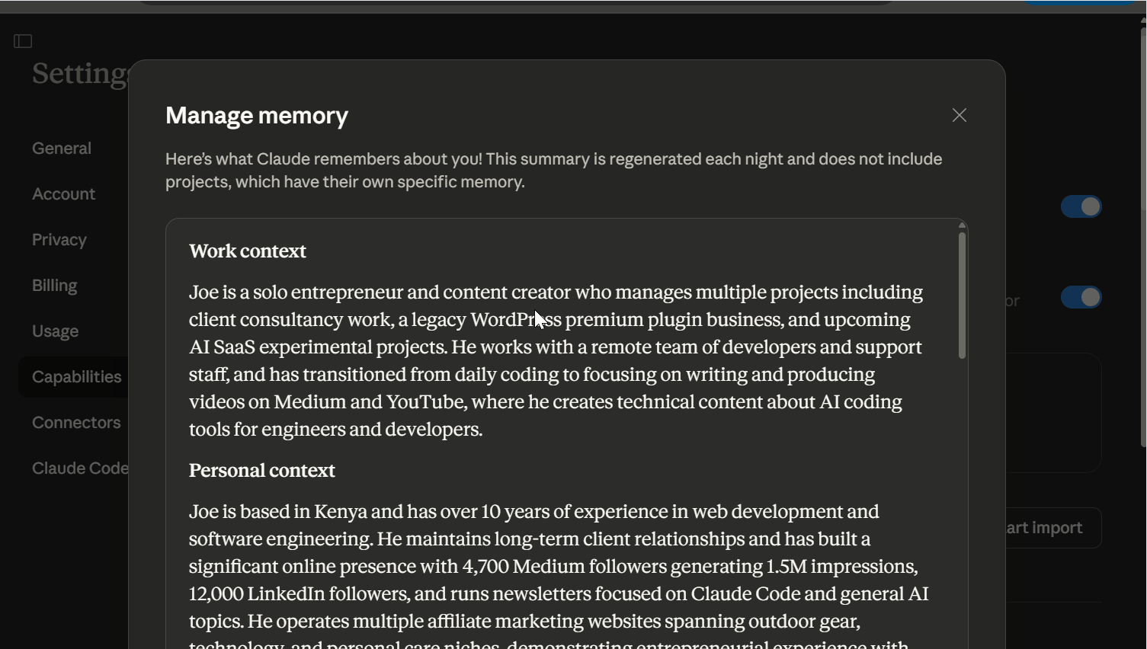Open the General settings section
Screen dimensions: 1147x649
[x=62, y=149]
